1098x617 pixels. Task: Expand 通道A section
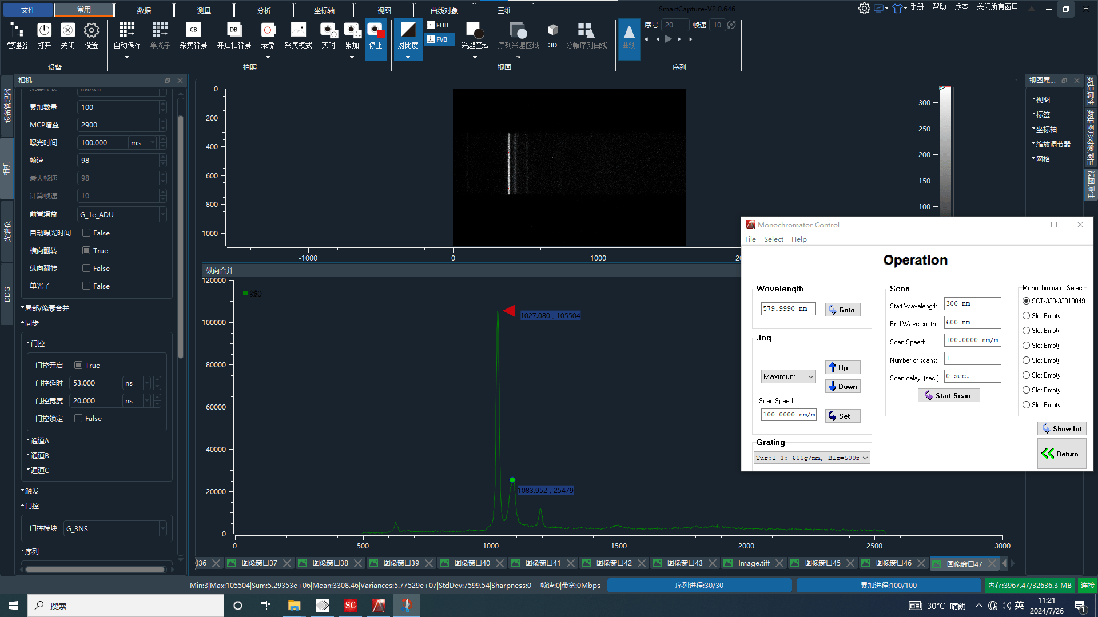38,440
